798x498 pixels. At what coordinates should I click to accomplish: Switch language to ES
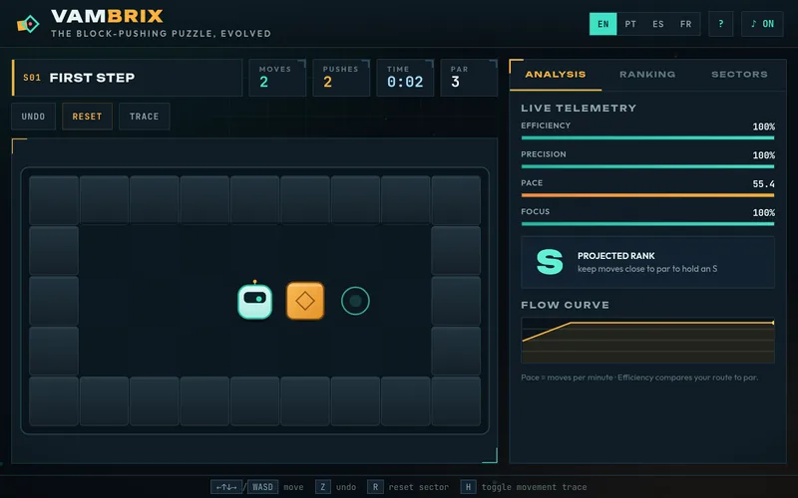(x=658, y=24)
